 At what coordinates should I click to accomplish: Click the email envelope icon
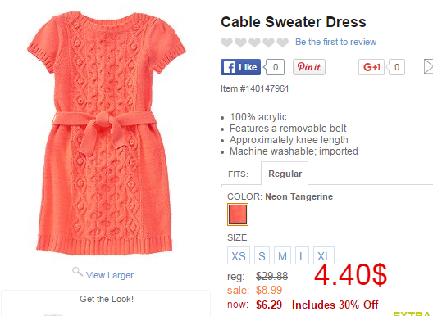[428, 67]
